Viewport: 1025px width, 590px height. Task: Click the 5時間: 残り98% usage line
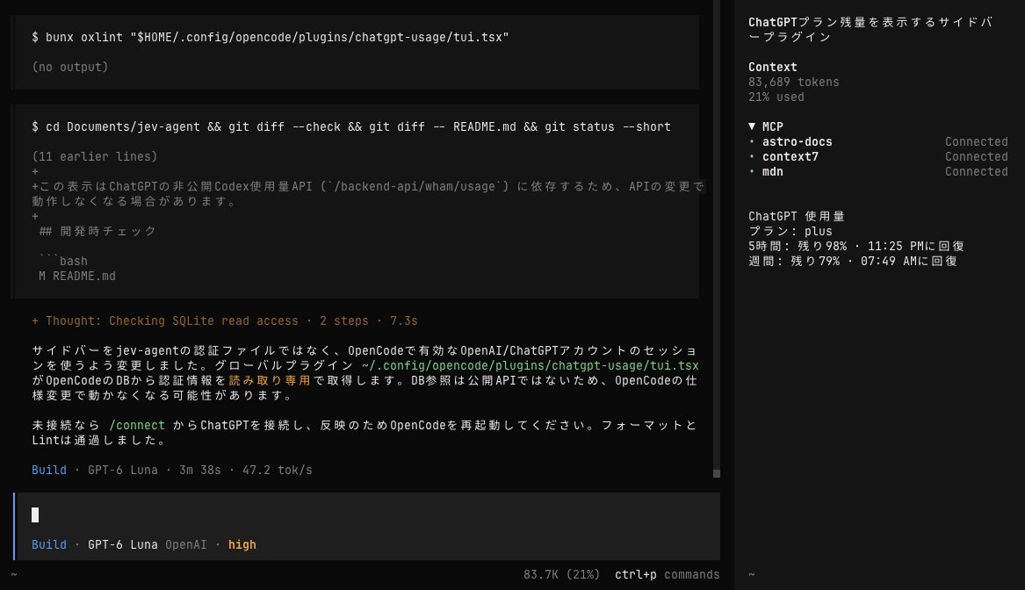pyautogui.click(x=856, y=247)
